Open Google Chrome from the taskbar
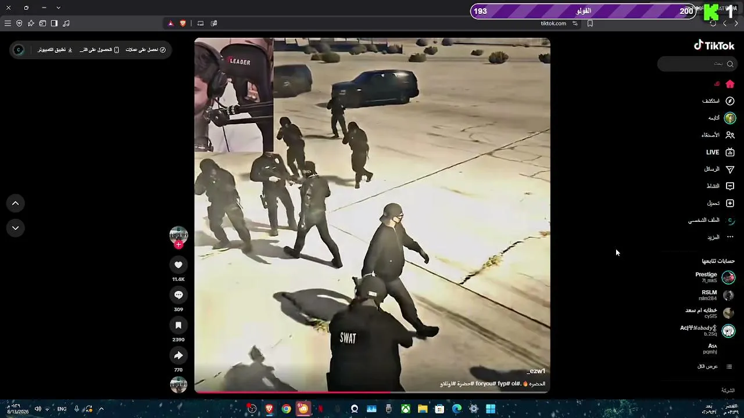Image resolution: width=744 pixels, height=418 pixels. [x=286, y=409]
